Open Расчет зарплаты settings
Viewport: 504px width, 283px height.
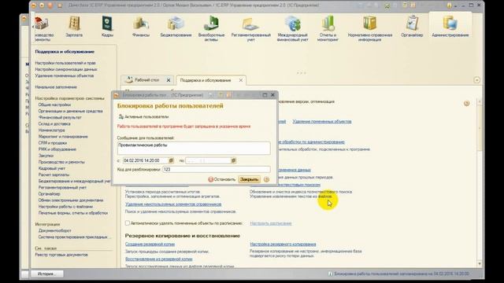[x=54, y=175]
